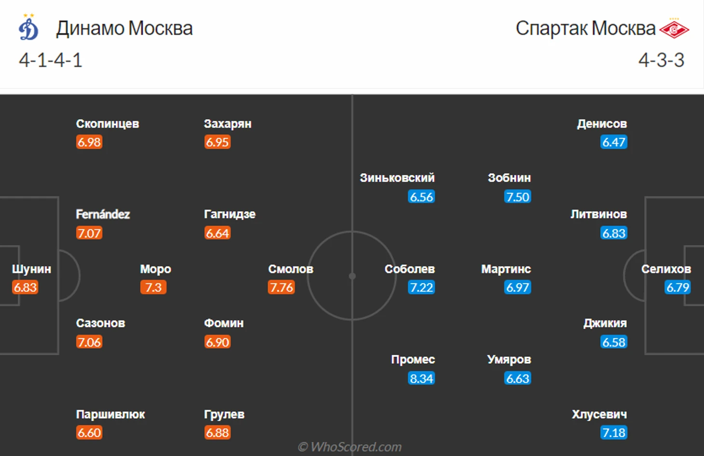Click the Соболев player name
The height and width of the screenshot is (456, 704).
(409, 269)
